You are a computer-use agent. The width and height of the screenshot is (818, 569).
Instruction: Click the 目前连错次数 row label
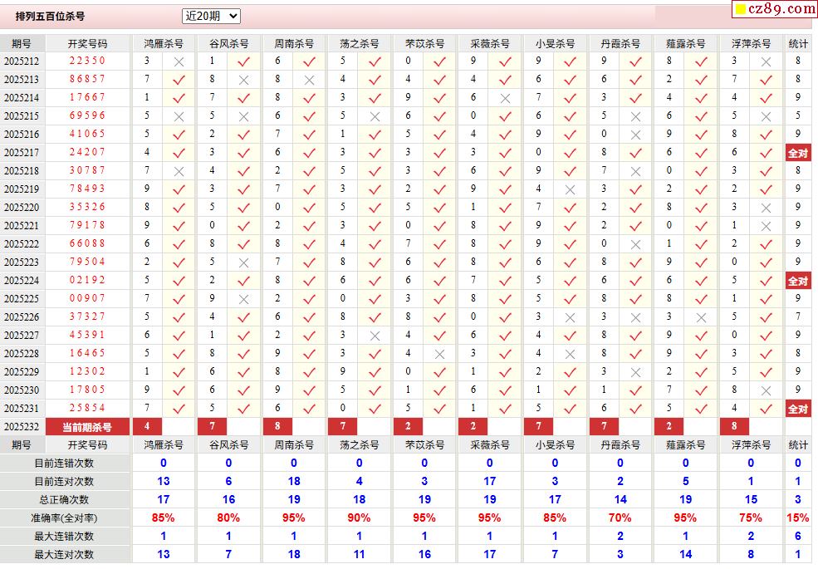[64, 463]
